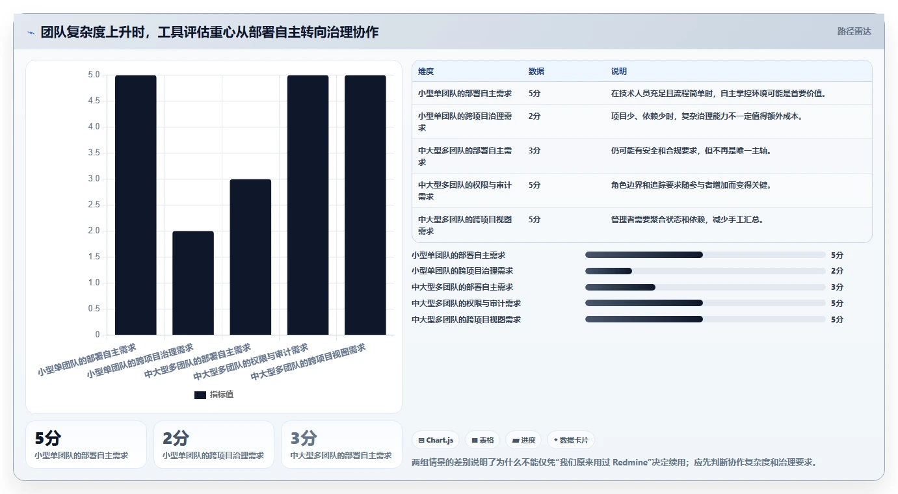Click progress bar for 中大型多团队的部署自主需求
898x494 pixels.
[x=706, y=287]
